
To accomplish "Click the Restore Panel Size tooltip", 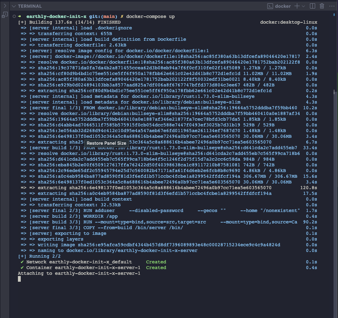I will pos(106,143).
